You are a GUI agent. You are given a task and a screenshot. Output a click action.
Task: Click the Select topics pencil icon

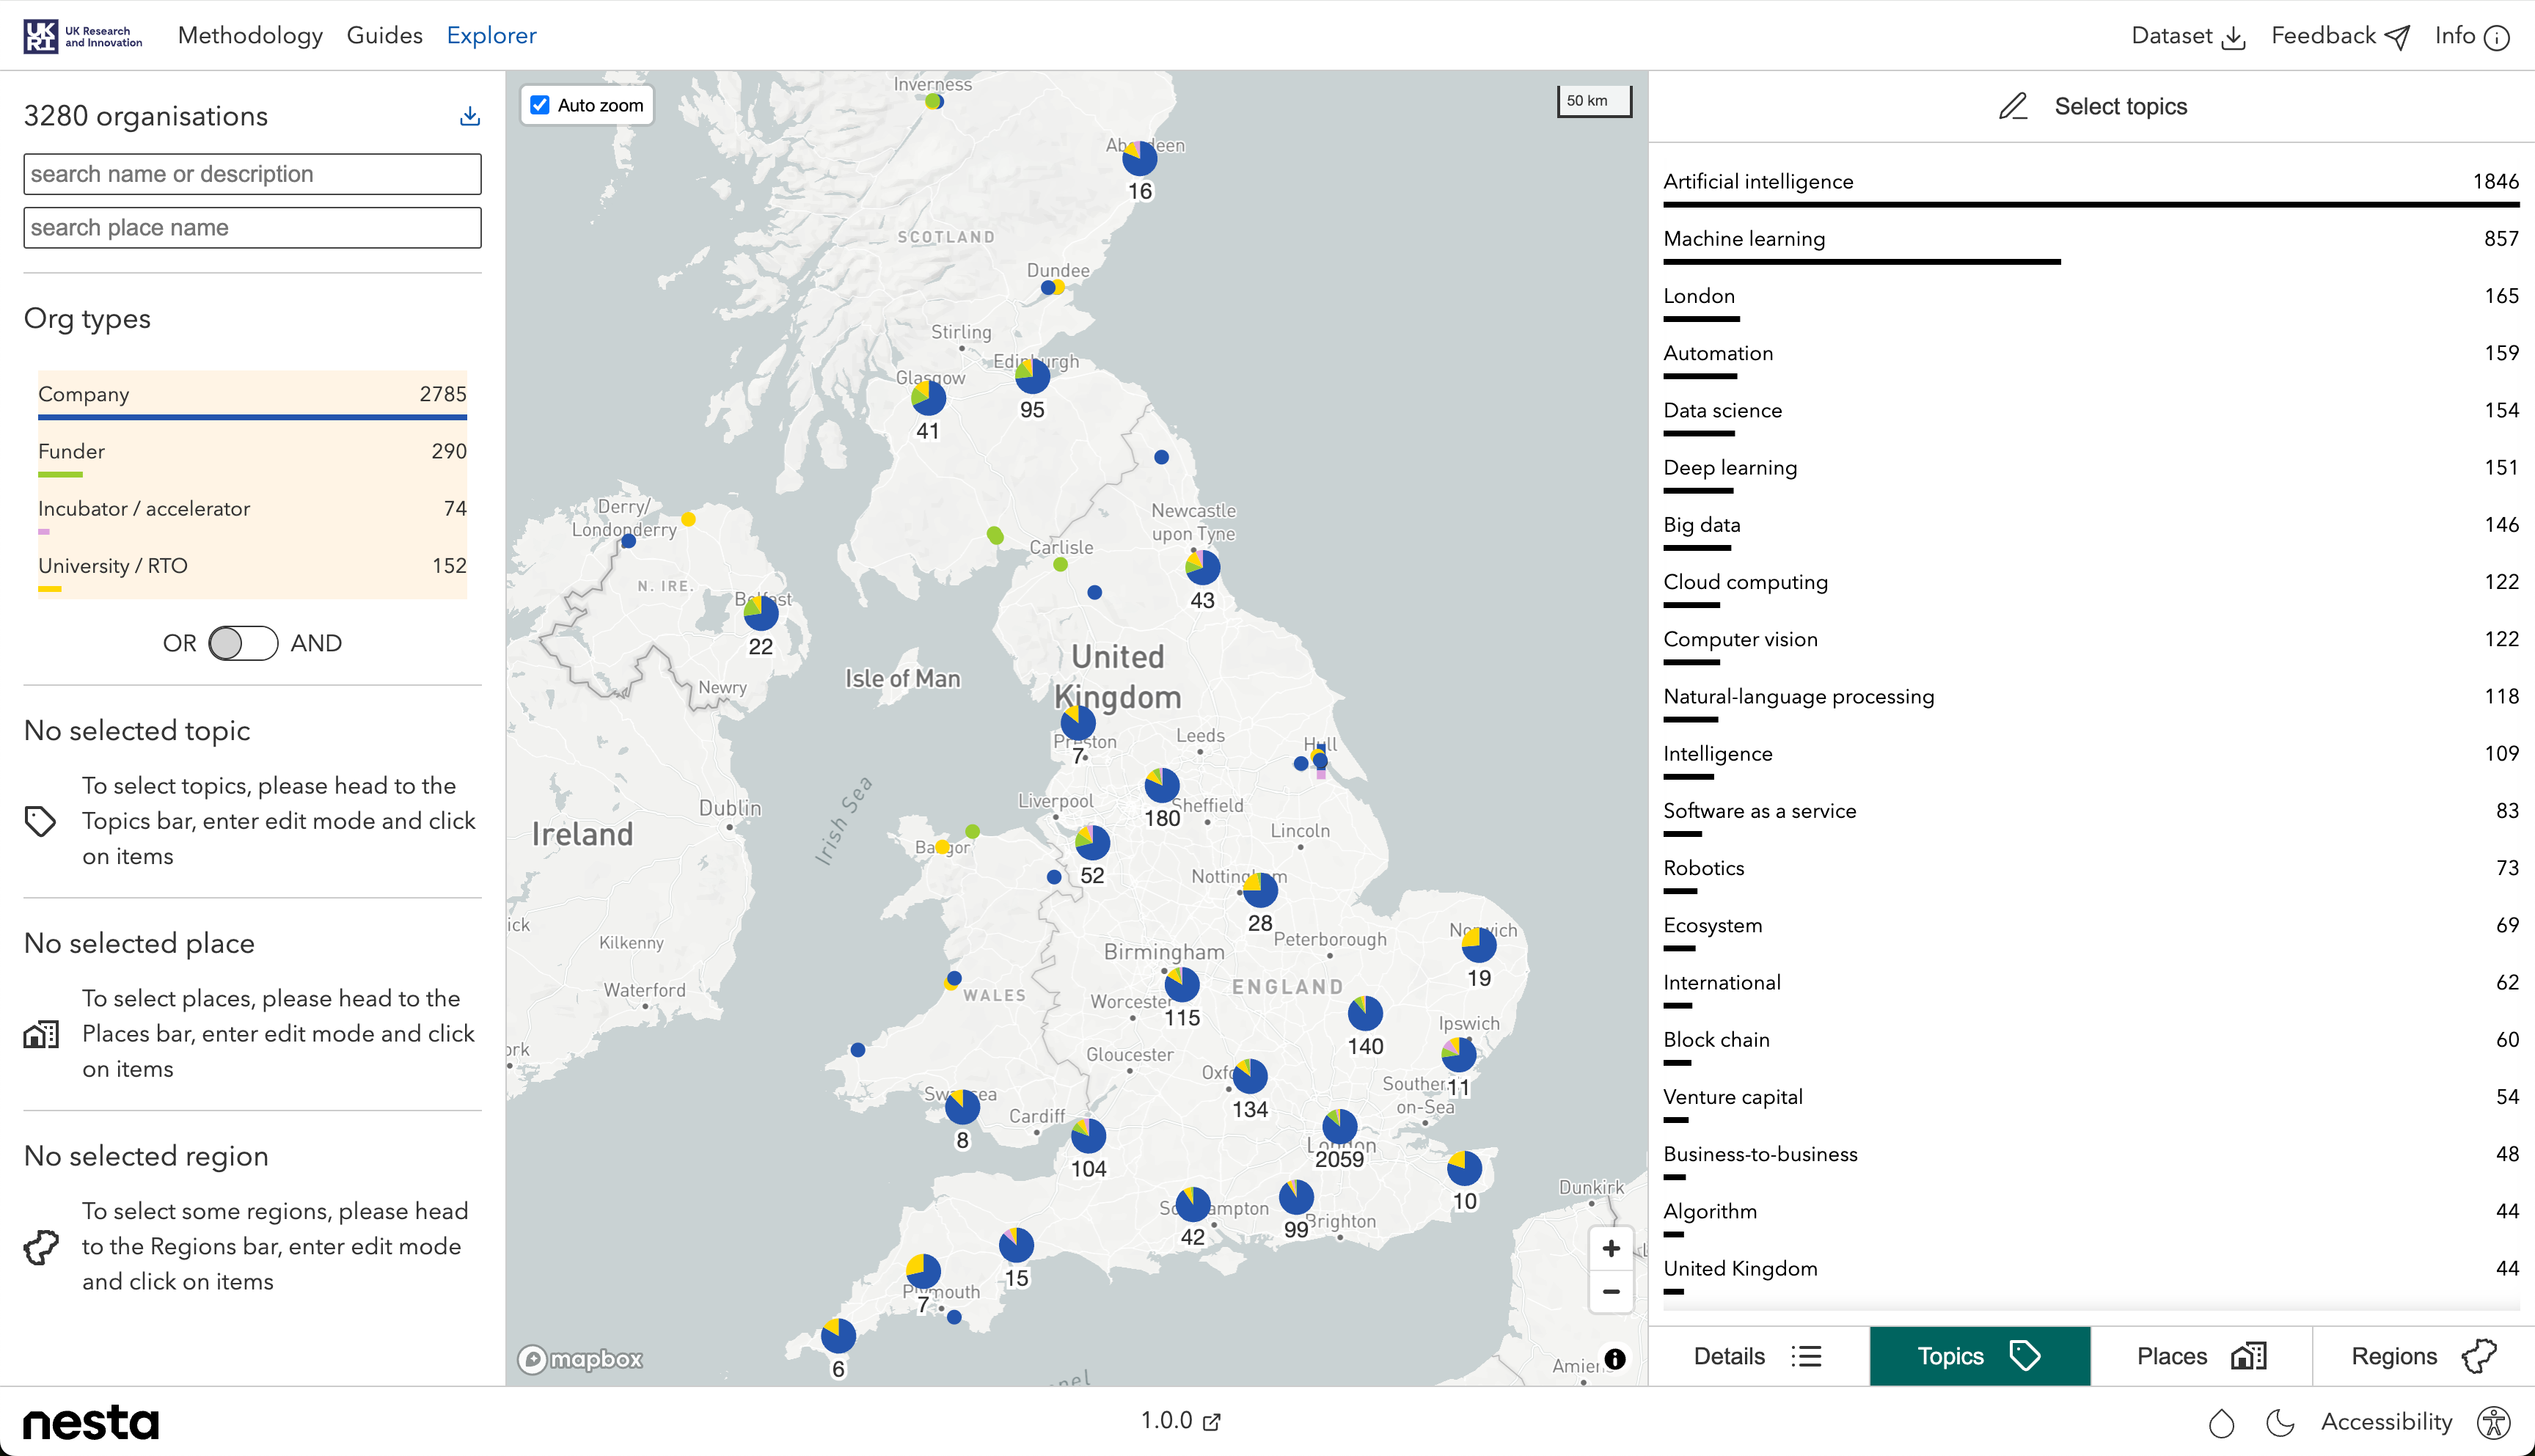pos(2012,106)
